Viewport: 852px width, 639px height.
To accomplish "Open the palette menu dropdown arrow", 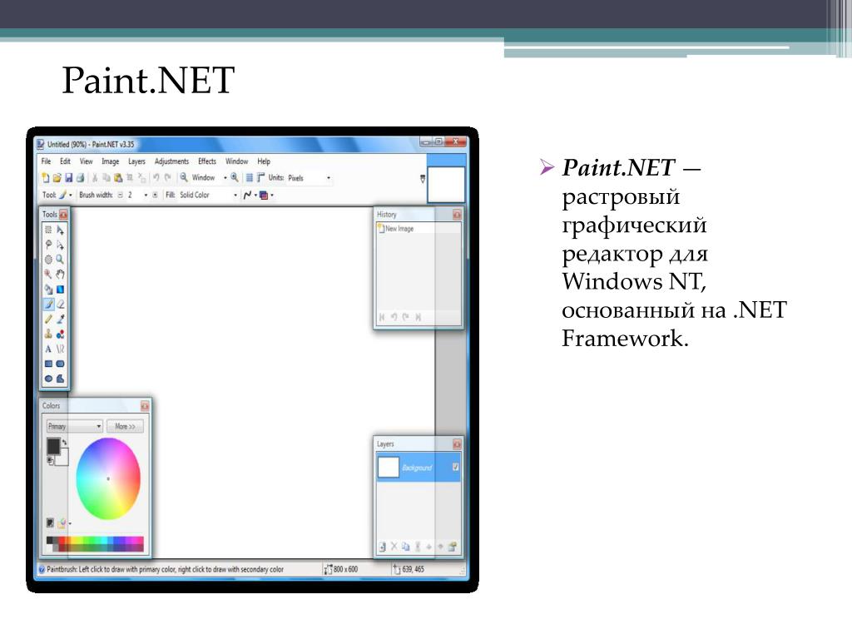I will coord(70,523).
